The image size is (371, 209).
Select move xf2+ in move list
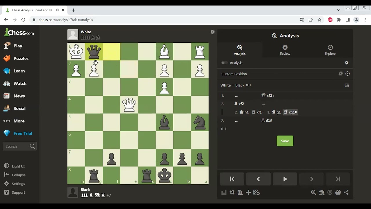[x=268, y=96]
